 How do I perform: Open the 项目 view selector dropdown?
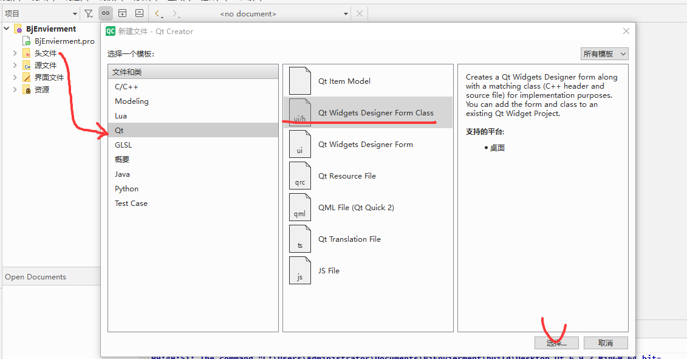(41, 13)
